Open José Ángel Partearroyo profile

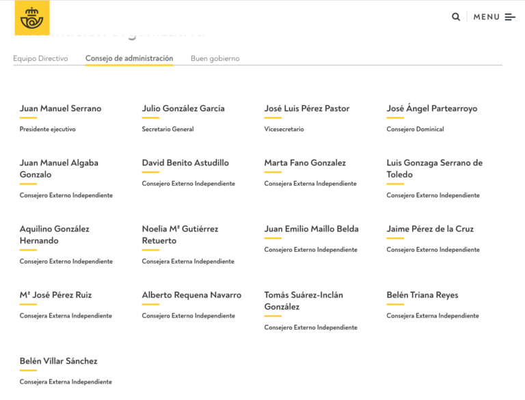[432, 109]
